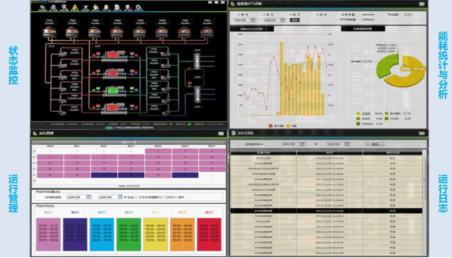This screenshot has width=452, height=258.
Task: Select the 4# cooling tower in the diagram
Action: 117,32
